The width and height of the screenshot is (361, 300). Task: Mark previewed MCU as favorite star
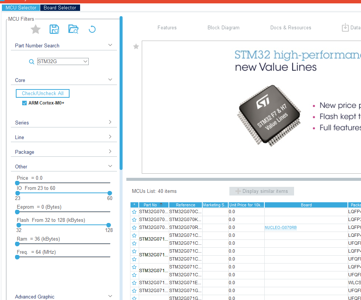136,47
